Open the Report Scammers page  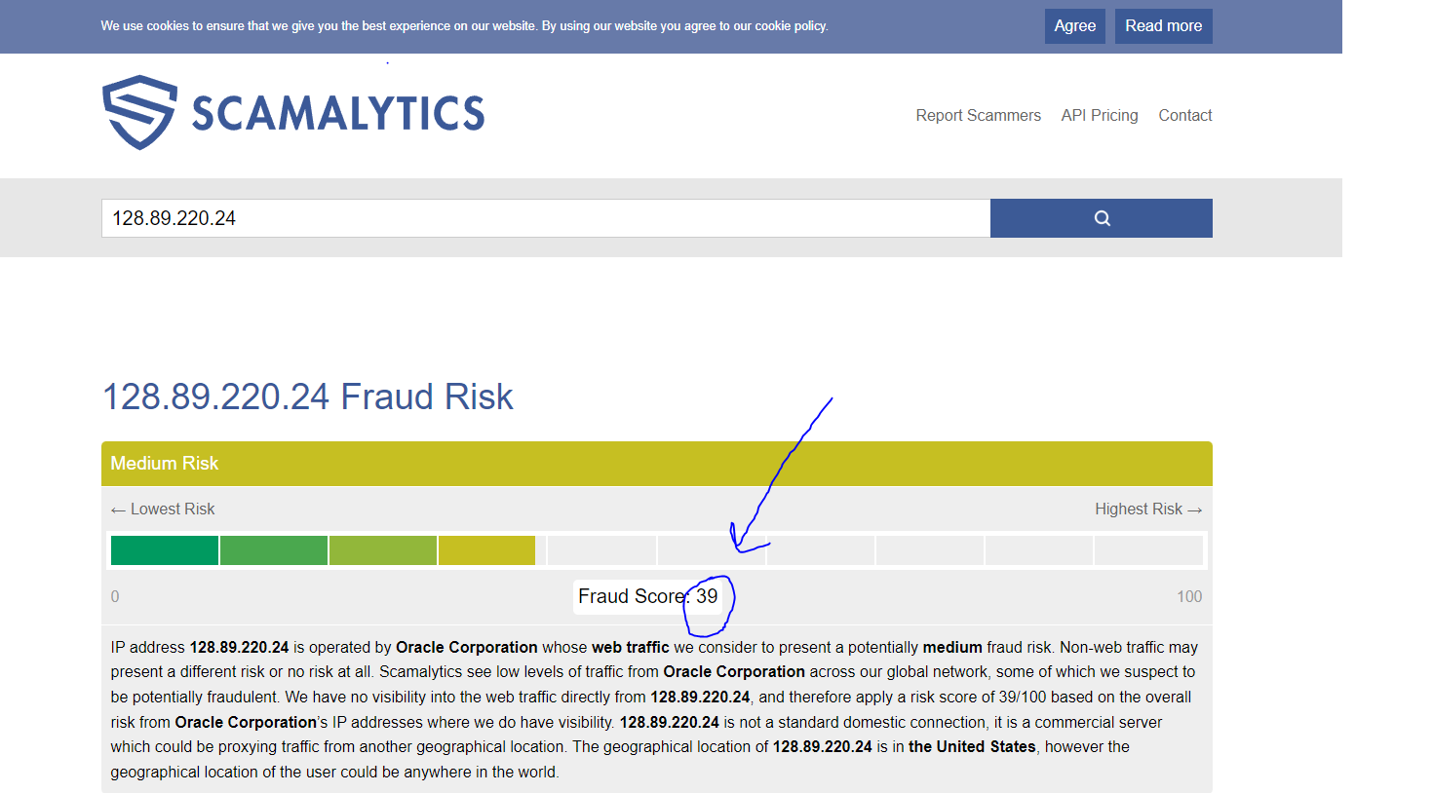pyautogui.click(x=978, y=115)
